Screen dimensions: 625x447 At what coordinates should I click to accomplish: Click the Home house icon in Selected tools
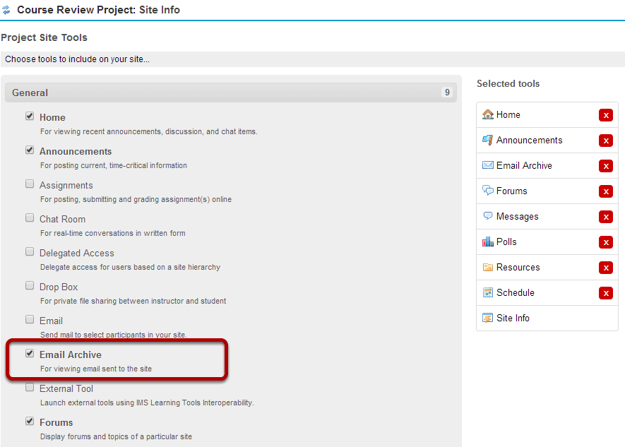(487, 114)
